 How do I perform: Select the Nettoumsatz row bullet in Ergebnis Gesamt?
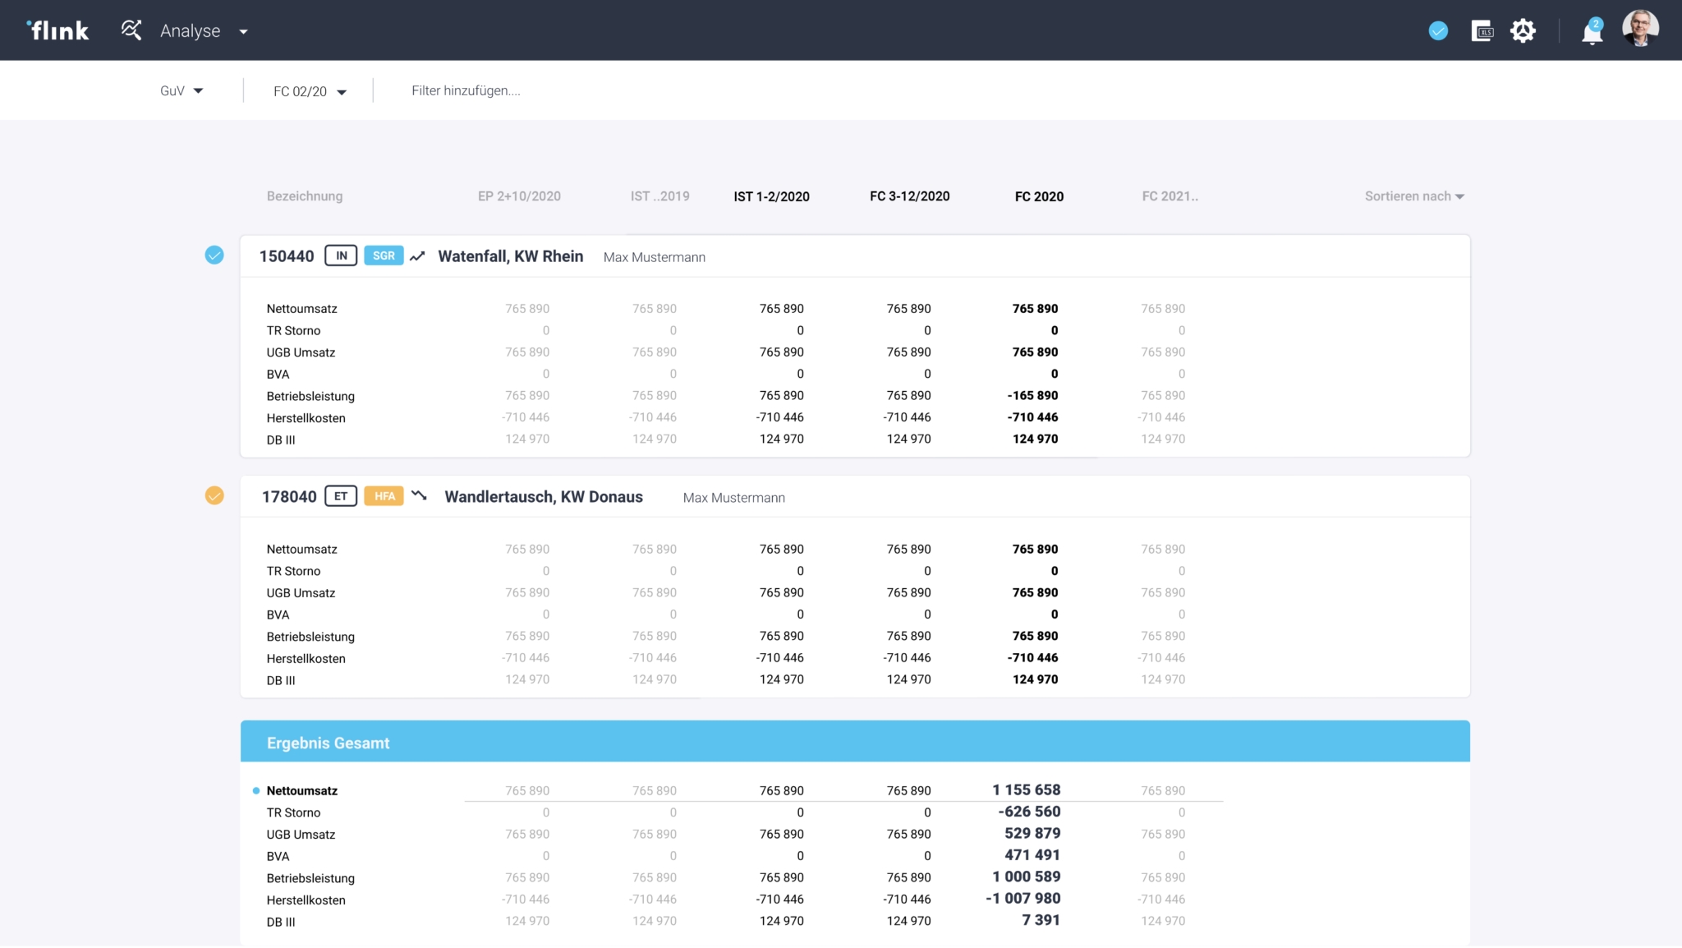[256, 790]
